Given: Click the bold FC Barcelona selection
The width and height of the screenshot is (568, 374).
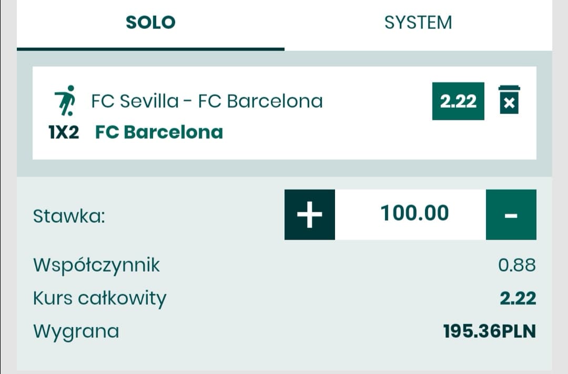Looking at the screenshot, I should pyautogui.click(x=159, y=132).
